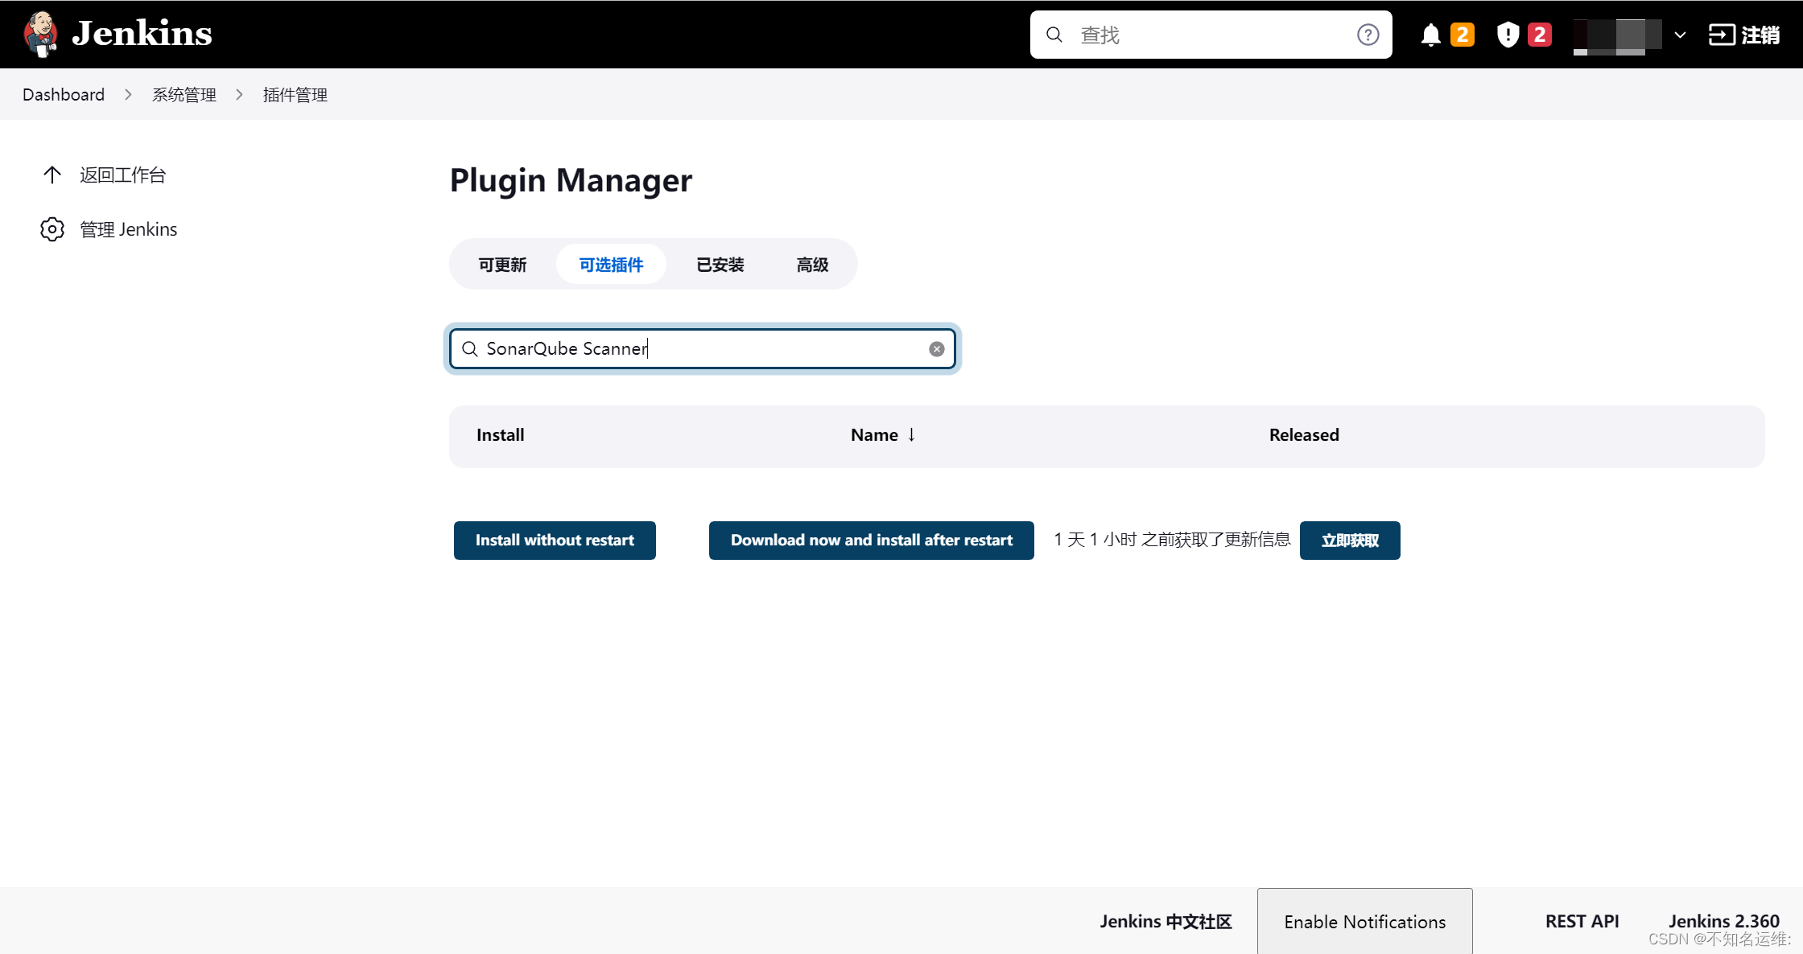Image resolution: width=1803 pixels, height=954 pixels.
Task: Click the magnifier in the header search bar
Action: click(x=1054, y=34)
